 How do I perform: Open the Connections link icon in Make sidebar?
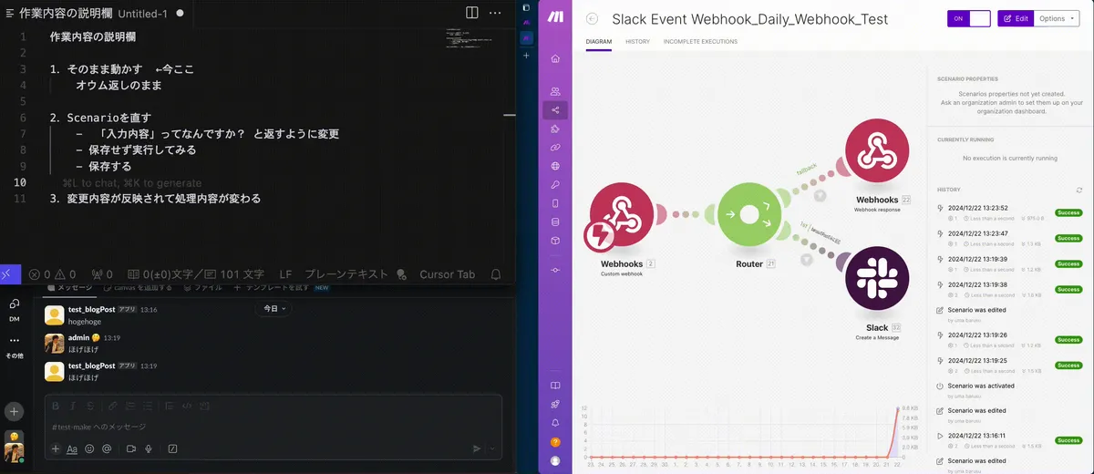555,147
